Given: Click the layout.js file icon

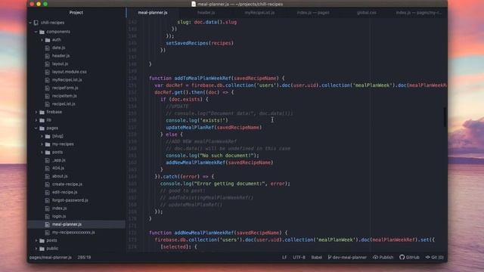Looking at the screenshot, I should click(47, 63).
